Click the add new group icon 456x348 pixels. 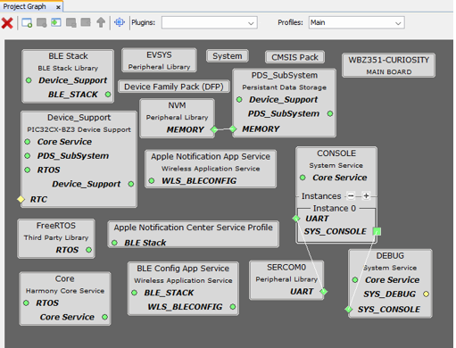click(x=27, y=23)
